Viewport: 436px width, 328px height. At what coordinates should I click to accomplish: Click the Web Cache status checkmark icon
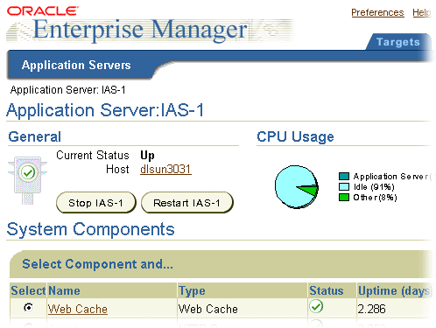[x=316, y=306]
